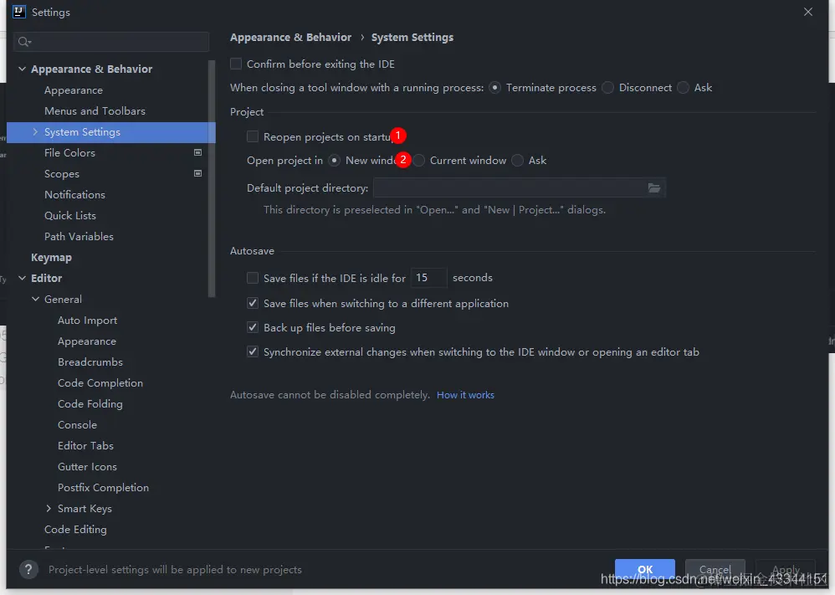Click the IntelliJ logo in title bar

(18, 12)
